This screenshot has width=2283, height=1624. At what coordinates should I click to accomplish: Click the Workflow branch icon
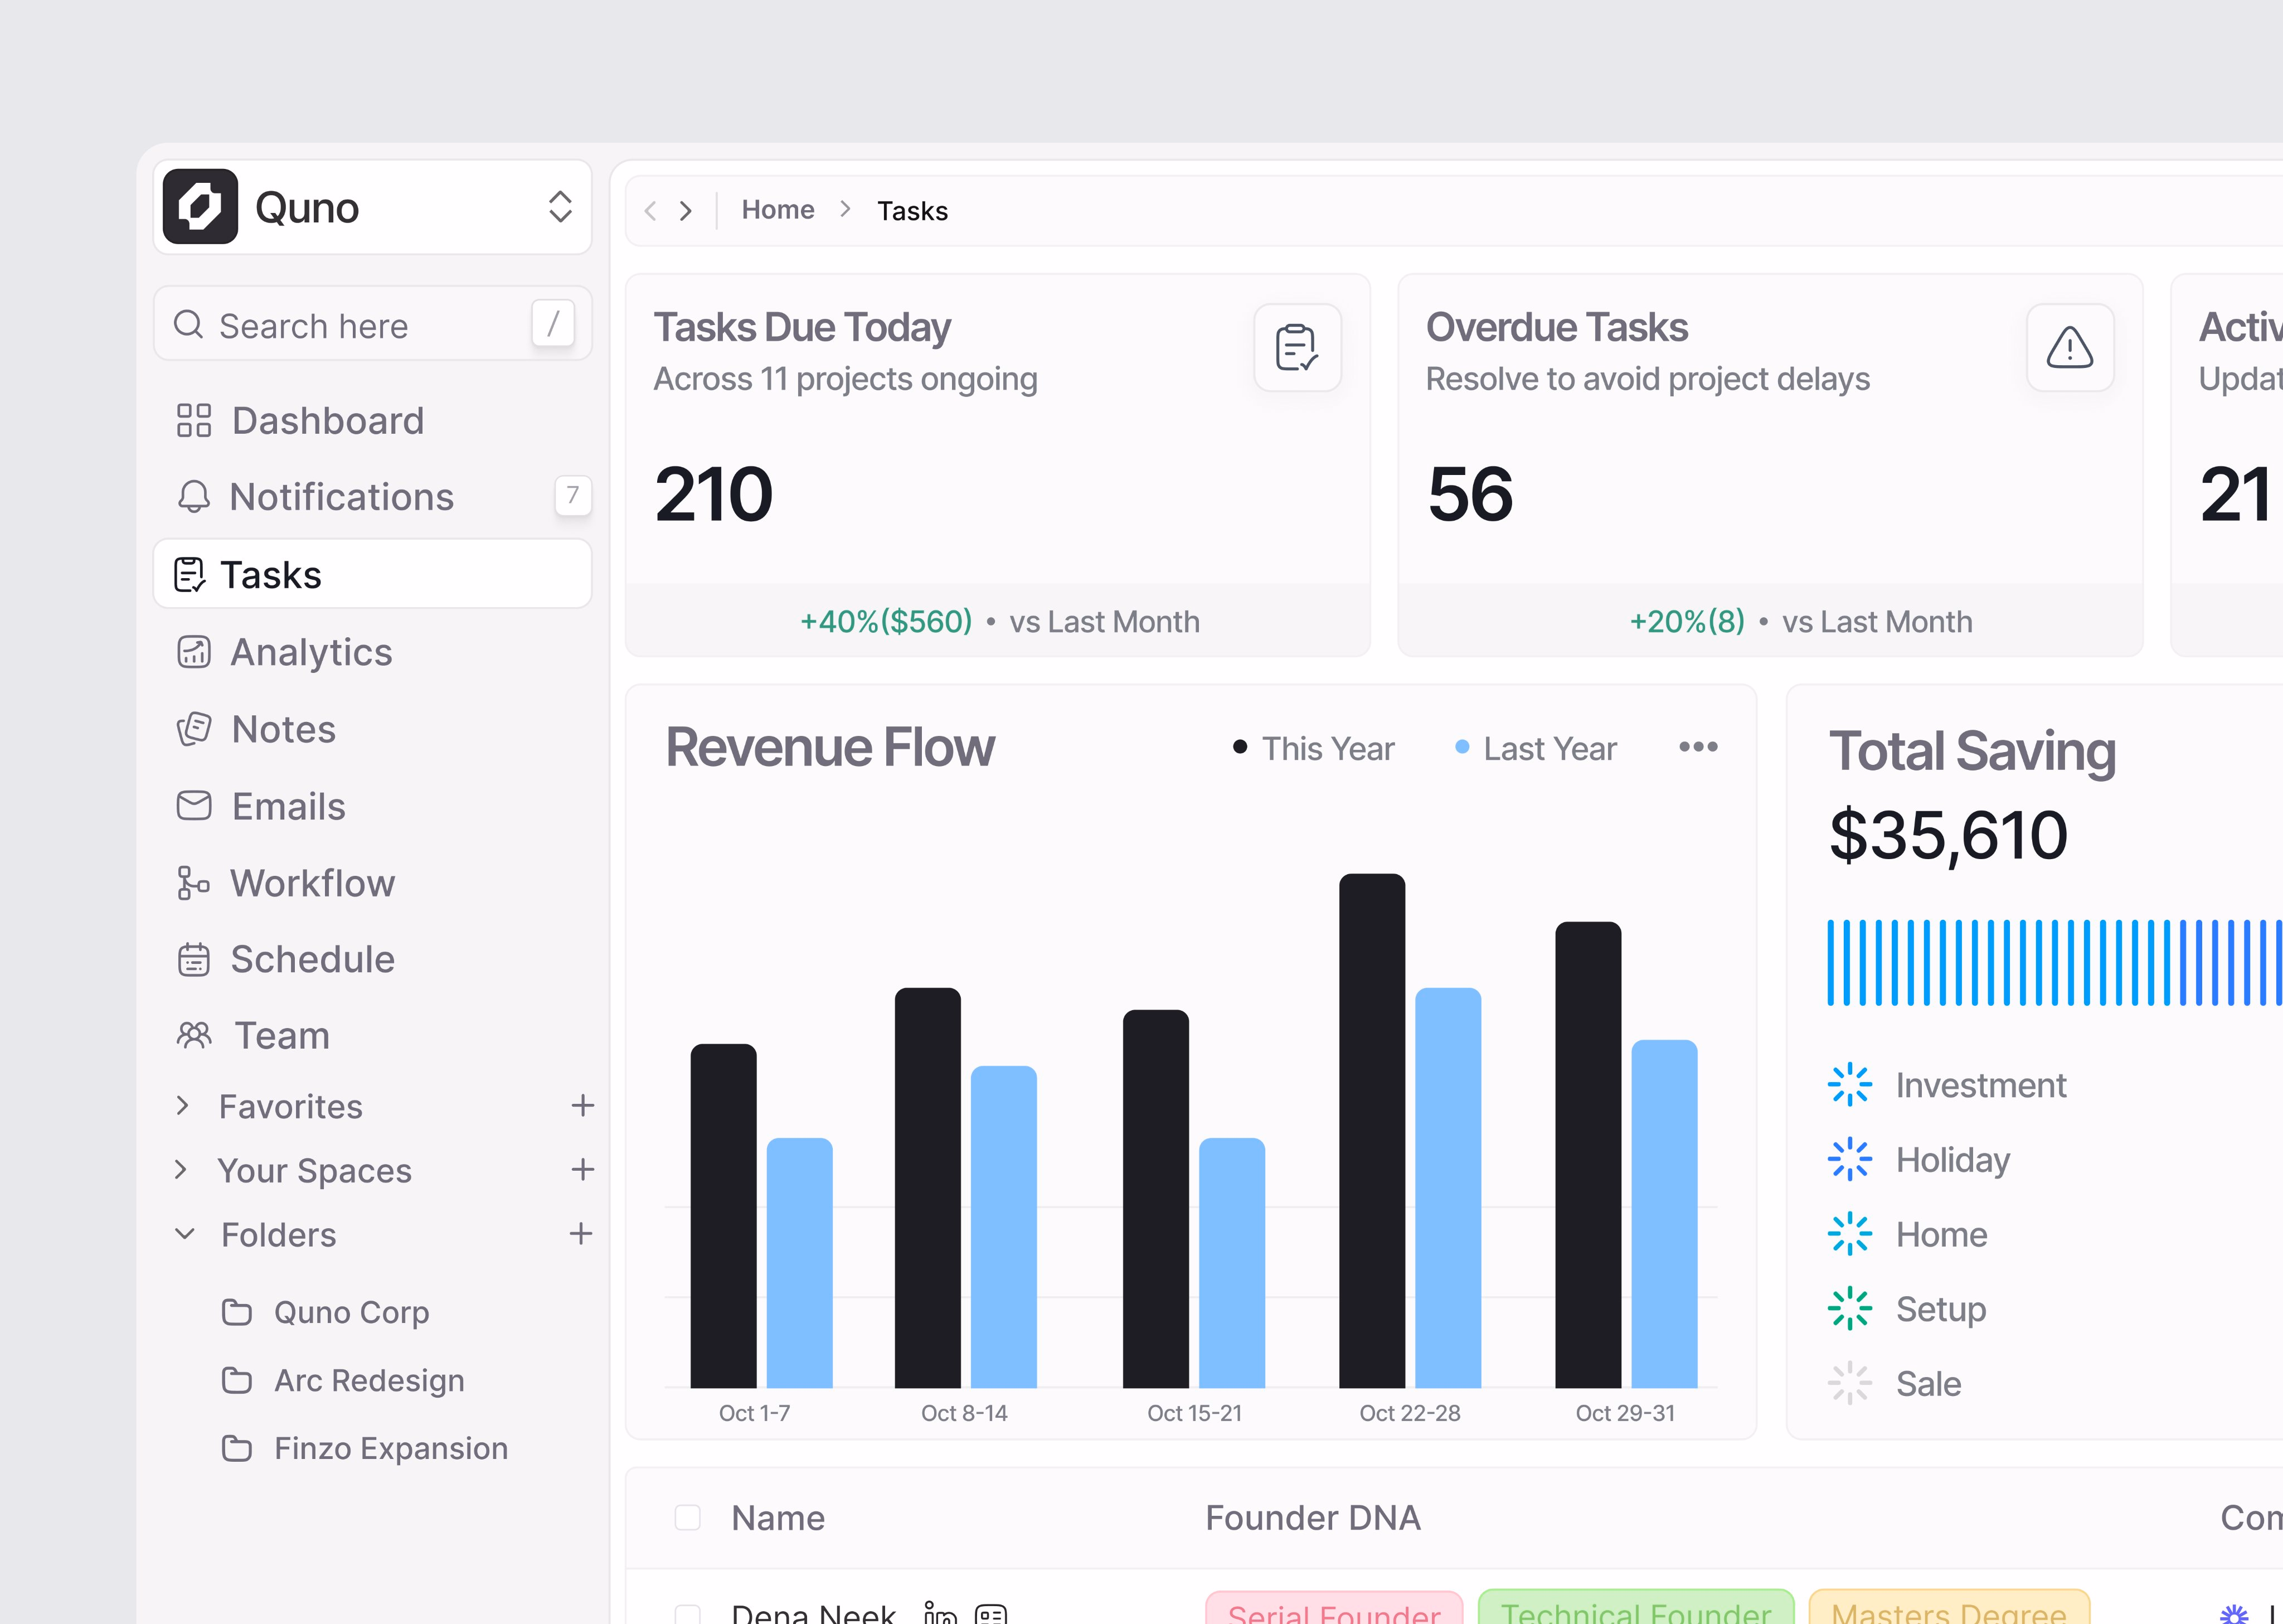(x=193, y=883)
